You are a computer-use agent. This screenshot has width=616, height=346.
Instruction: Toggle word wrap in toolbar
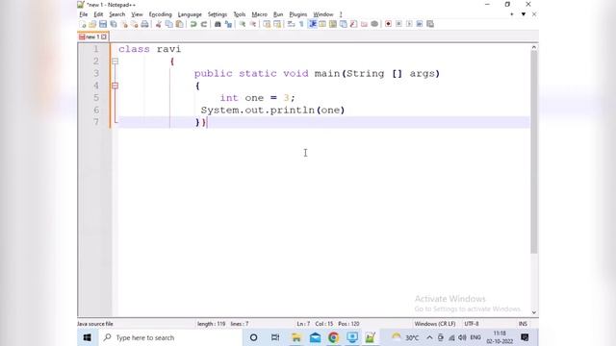click(x=291, y=24)
